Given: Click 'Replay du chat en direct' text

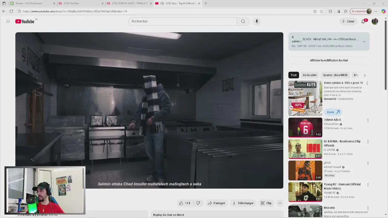Looking at the screenshot, I should click(169, 215).
